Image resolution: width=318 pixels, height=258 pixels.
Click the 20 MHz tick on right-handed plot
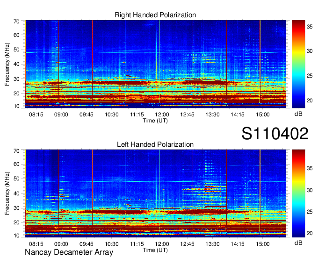16,93
